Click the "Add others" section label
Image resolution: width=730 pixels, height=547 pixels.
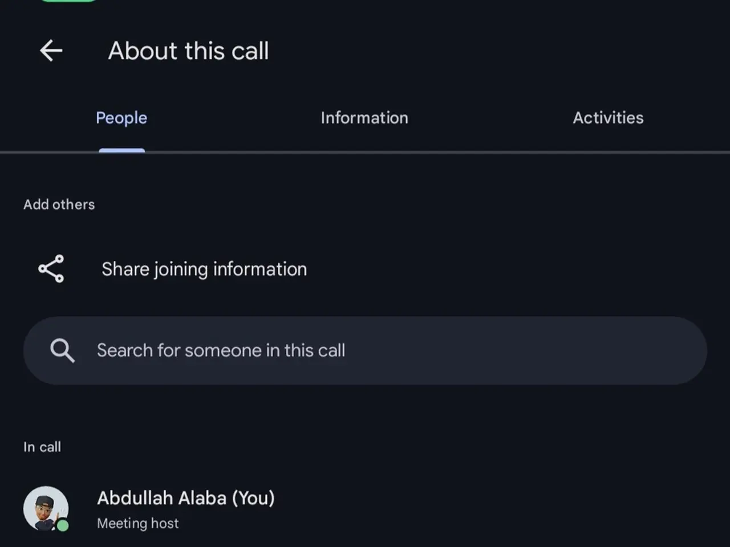point(59,204)
